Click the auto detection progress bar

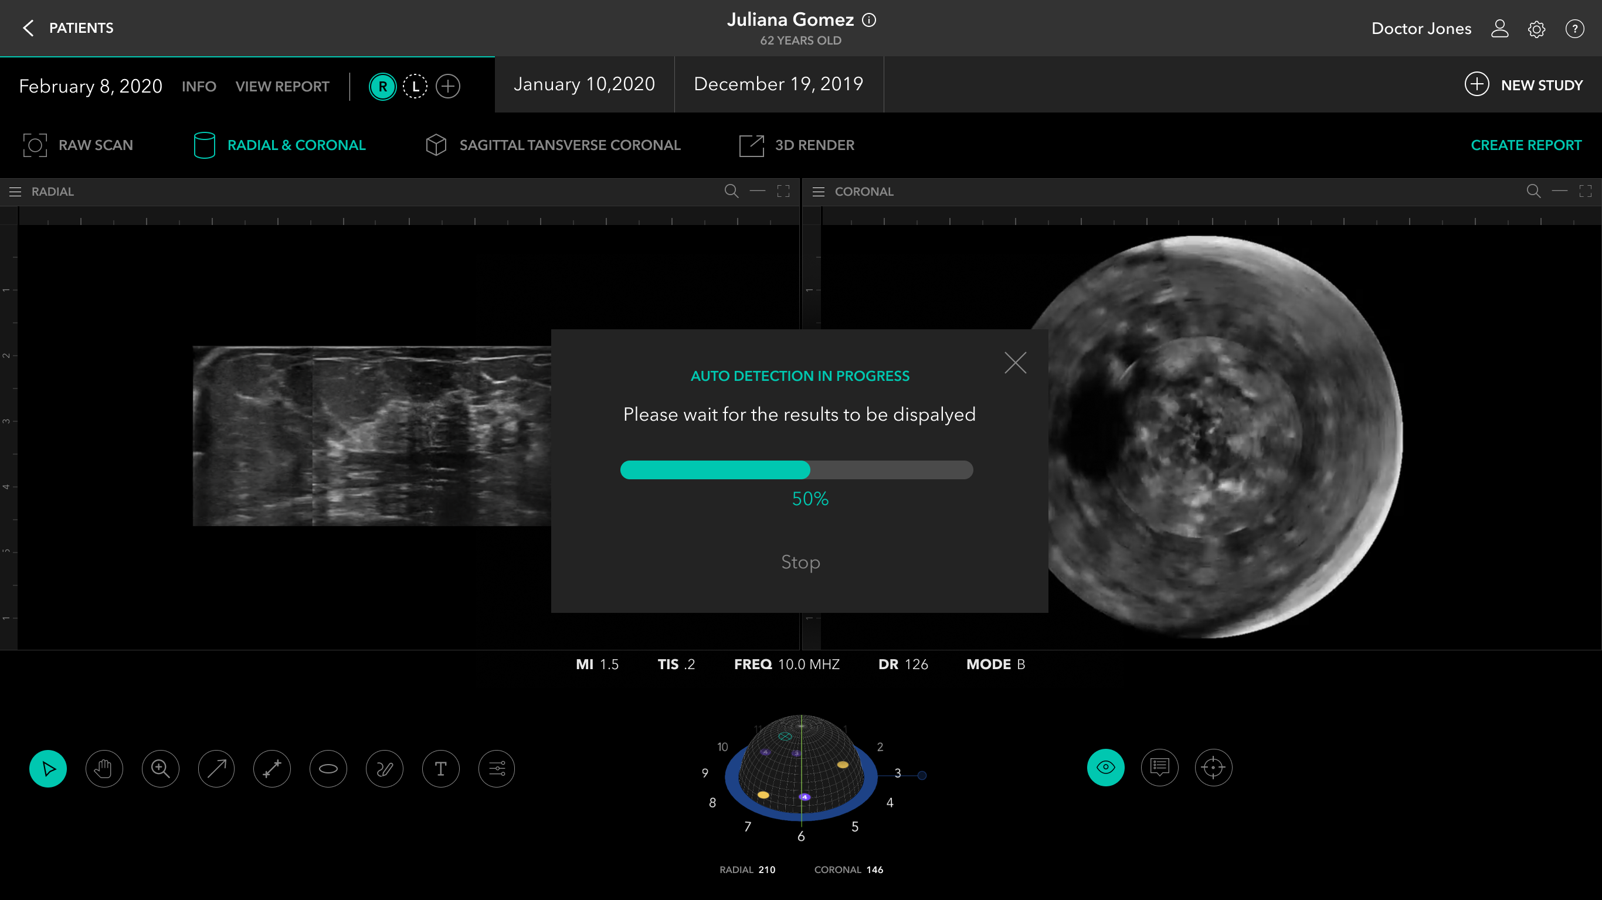click(796, 470)
